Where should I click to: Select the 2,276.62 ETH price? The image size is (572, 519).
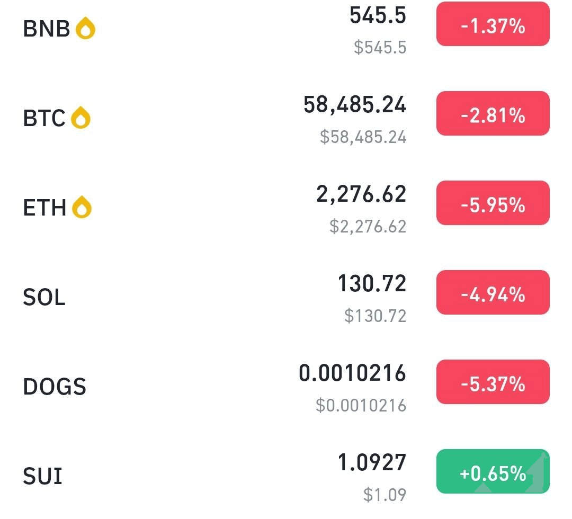(361, 194)
